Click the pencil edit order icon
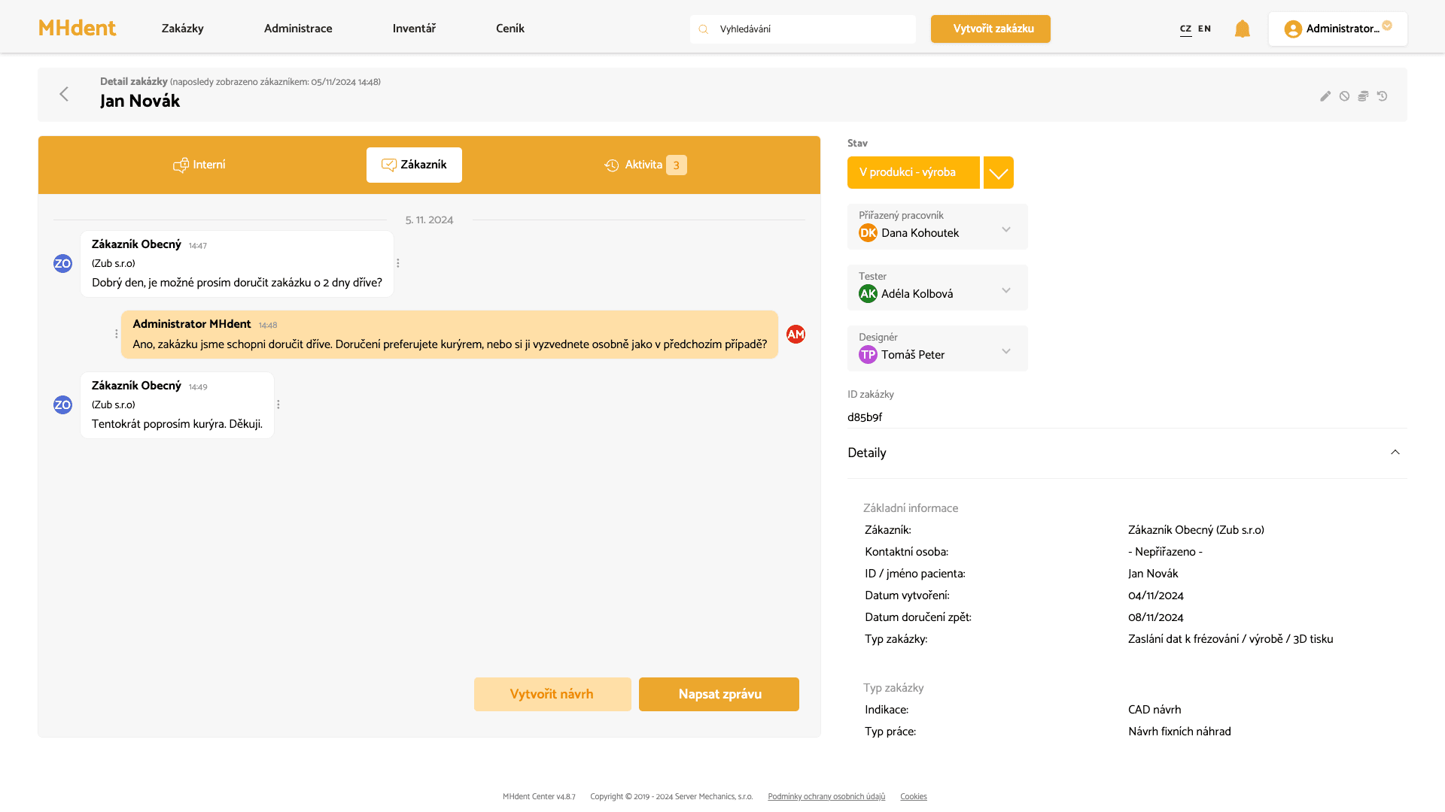 (1325, 96)
